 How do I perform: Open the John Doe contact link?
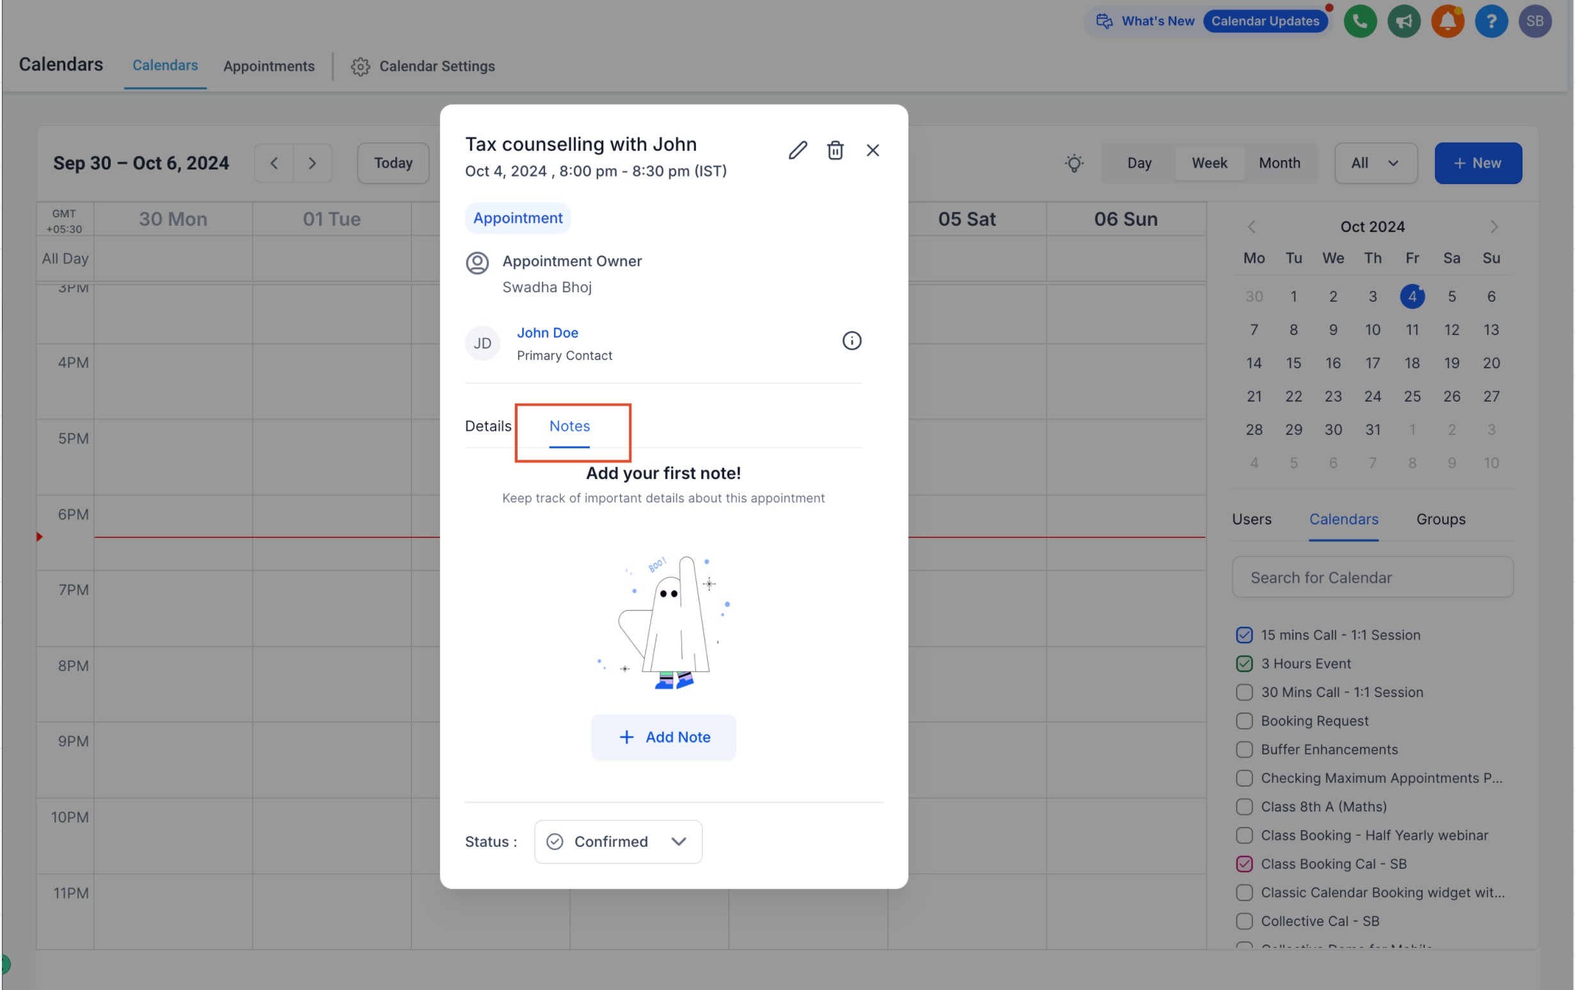coord(548,332)
